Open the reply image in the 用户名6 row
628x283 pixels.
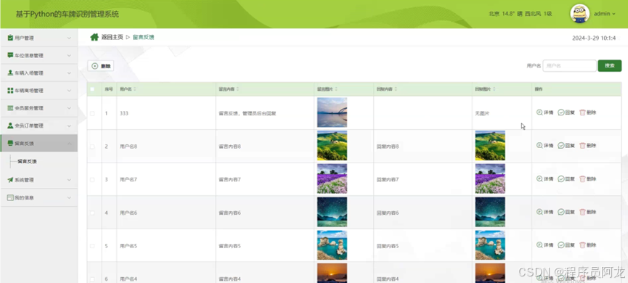pos(490,212)
